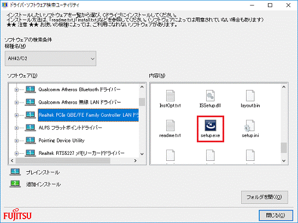Click laptop icon beside Realtek RTS5227
This screenshot has width=298, height=223.
point(30,153)
